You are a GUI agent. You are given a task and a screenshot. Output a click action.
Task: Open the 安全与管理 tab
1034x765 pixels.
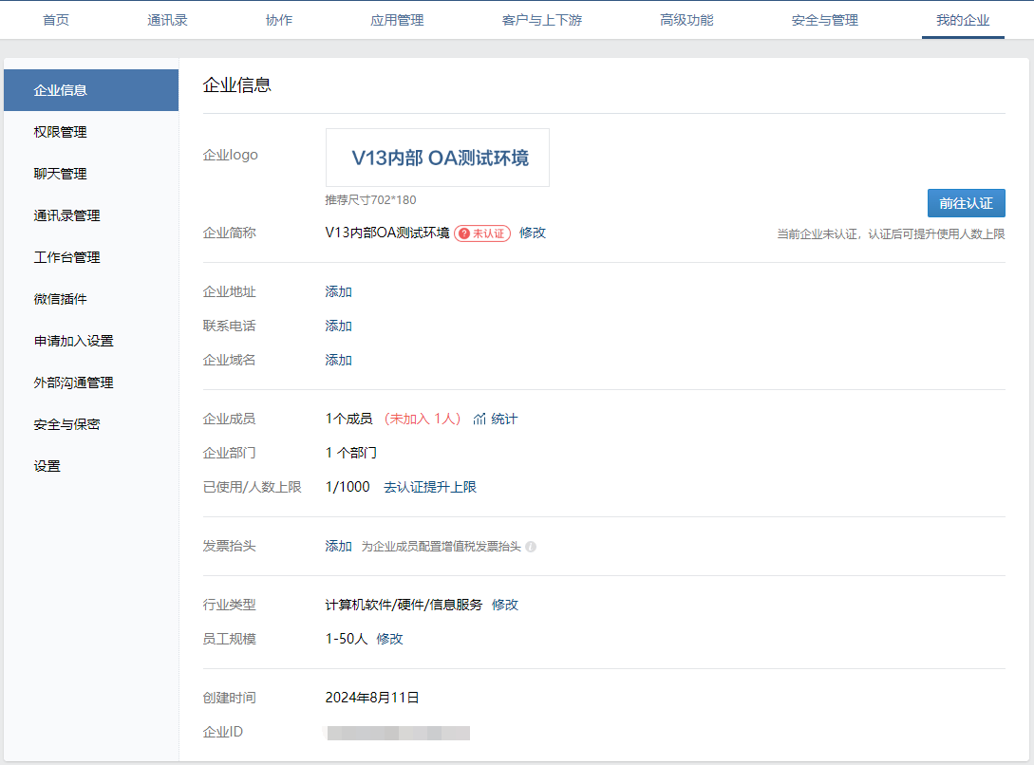[x=824, y=20]
